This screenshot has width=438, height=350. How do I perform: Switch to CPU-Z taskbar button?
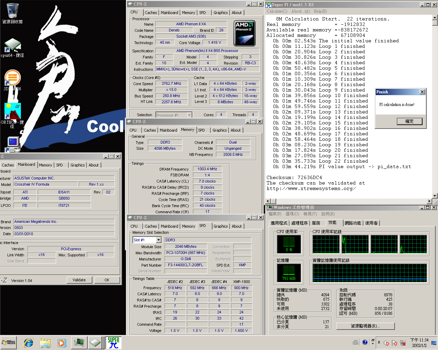click(95, 342)
